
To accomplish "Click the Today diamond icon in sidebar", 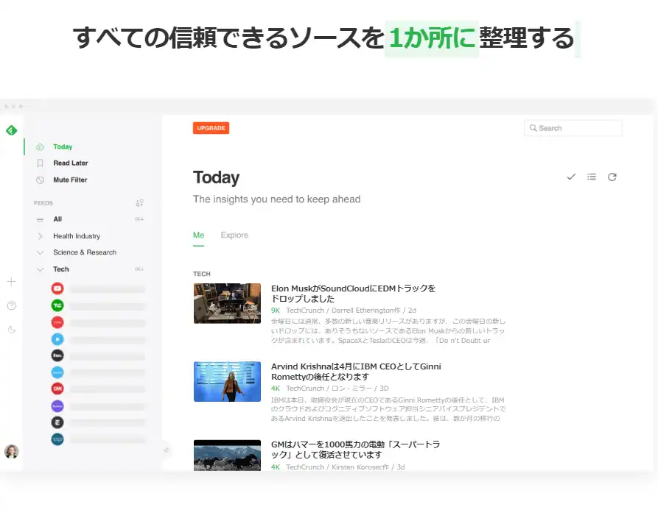I will 41,146.
